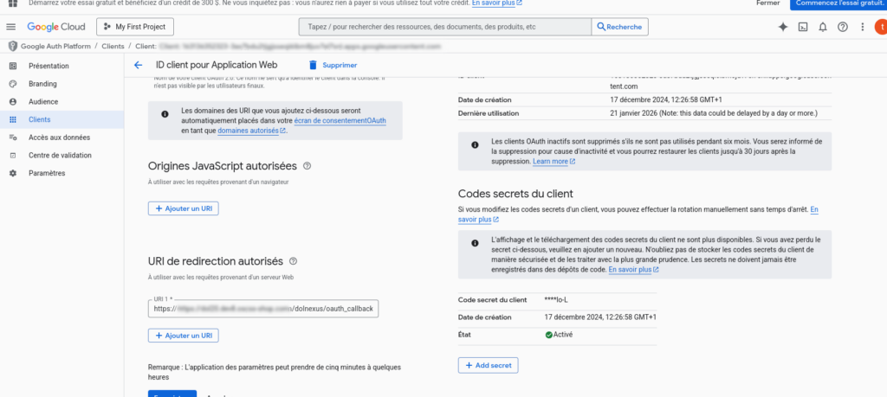The height and width of the screenshot is (397, 887).
Task: Select Audience in the left navigation
Action: coord(43,101)
